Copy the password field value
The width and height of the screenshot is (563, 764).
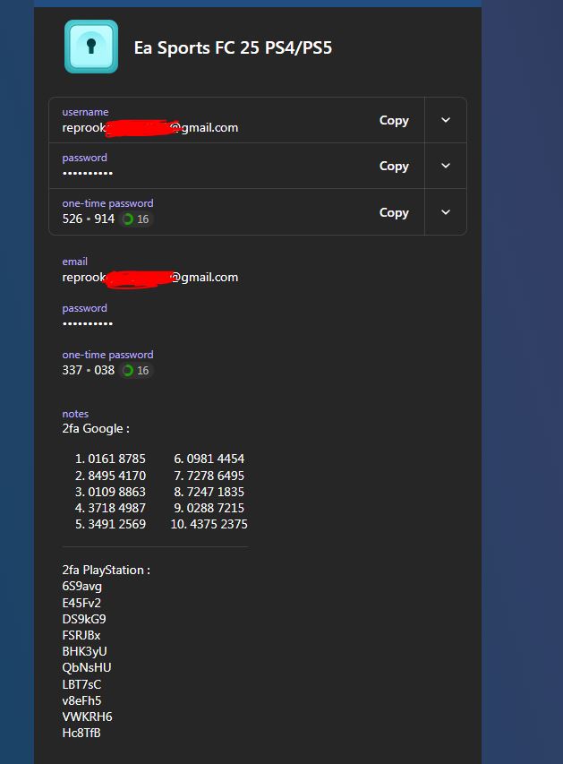pyautogui.click(x=394, y=167)
